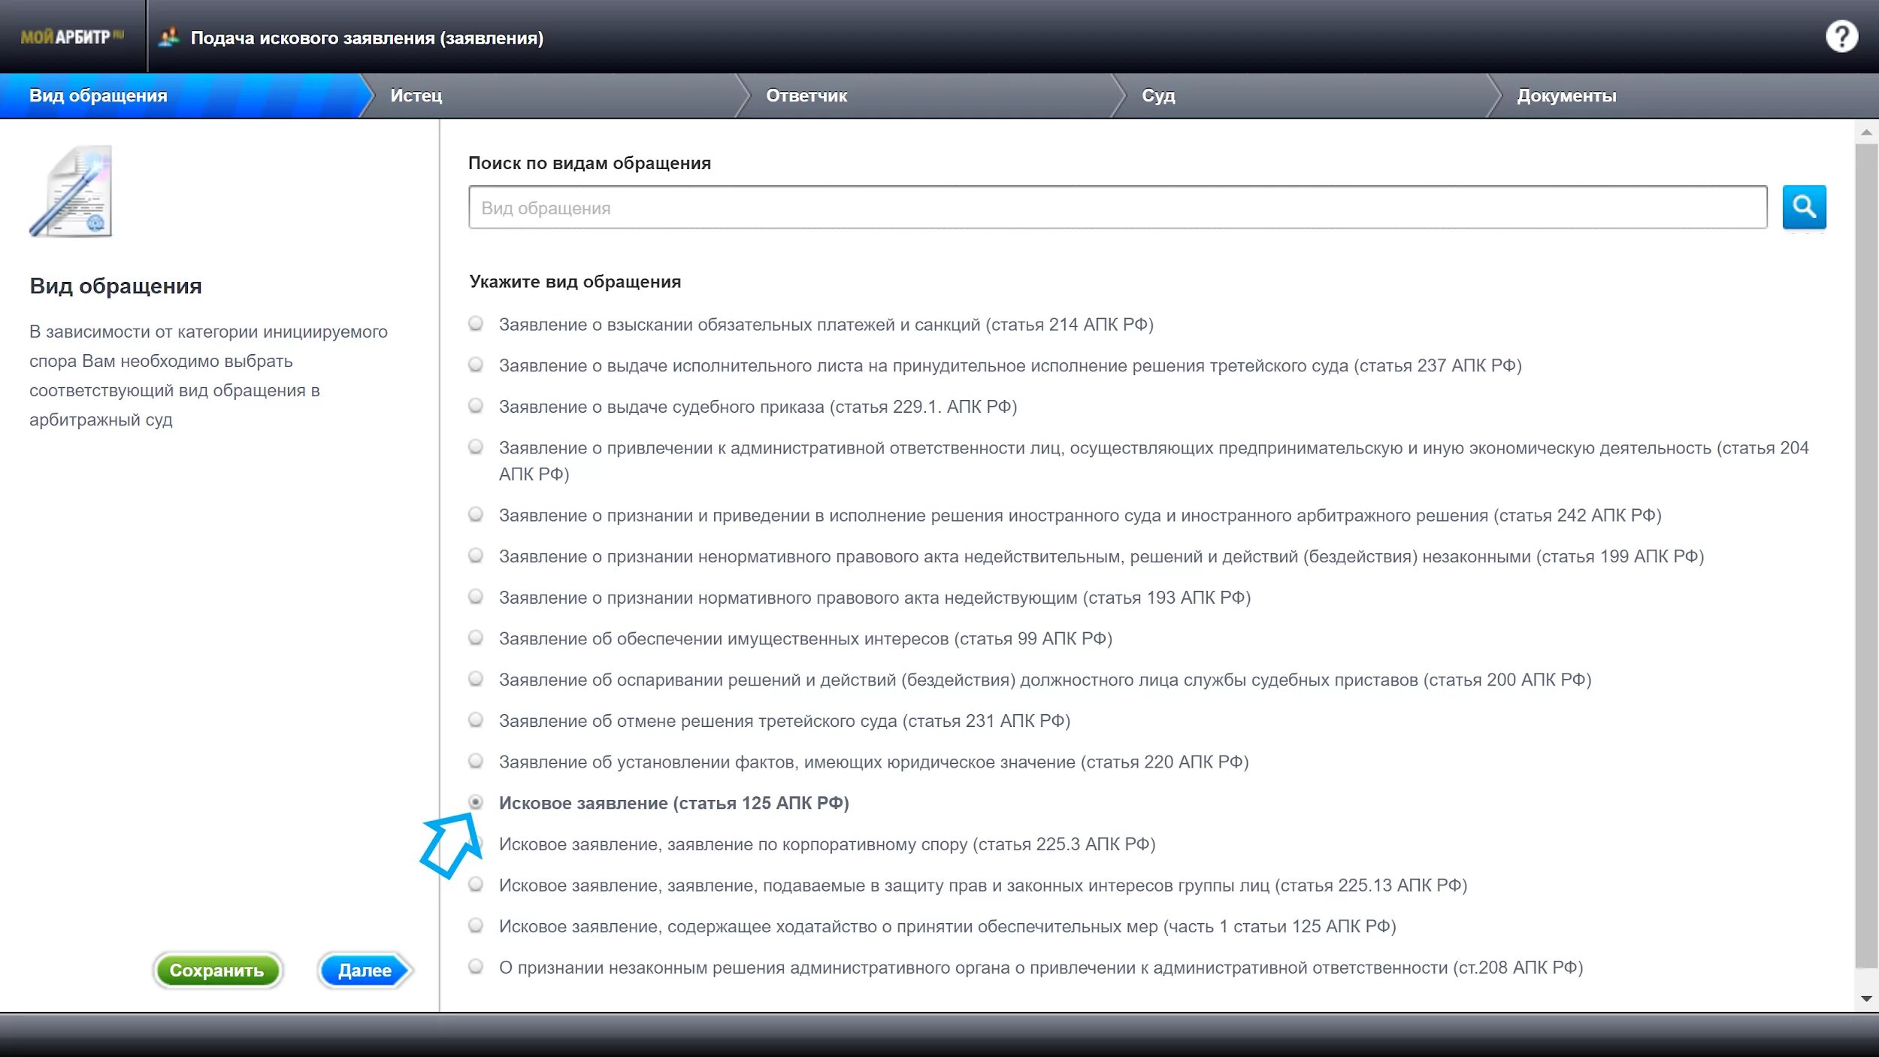Choose статья 214 обязательных платежей option
Screen dimensions: 1879x1057
click(x=476, y=324)
